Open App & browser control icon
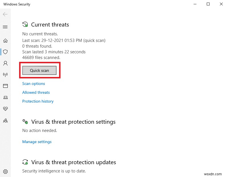 tap(5, 86)
